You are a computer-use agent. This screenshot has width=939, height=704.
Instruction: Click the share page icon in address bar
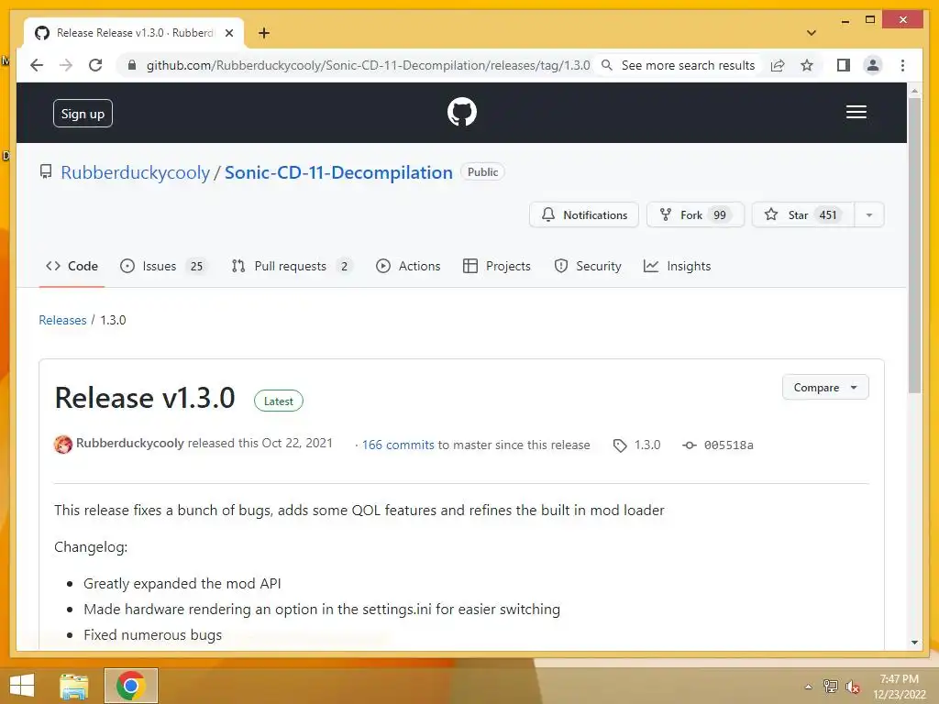pos(778,65)
